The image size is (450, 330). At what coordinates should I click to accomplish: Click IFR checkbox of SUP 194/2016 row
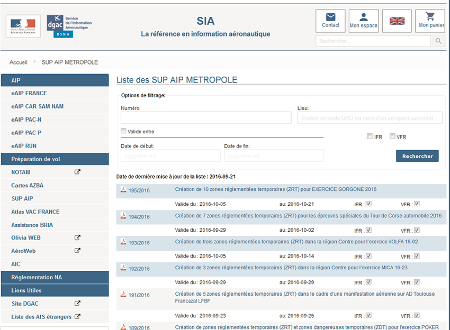click(x=369, y=230)
